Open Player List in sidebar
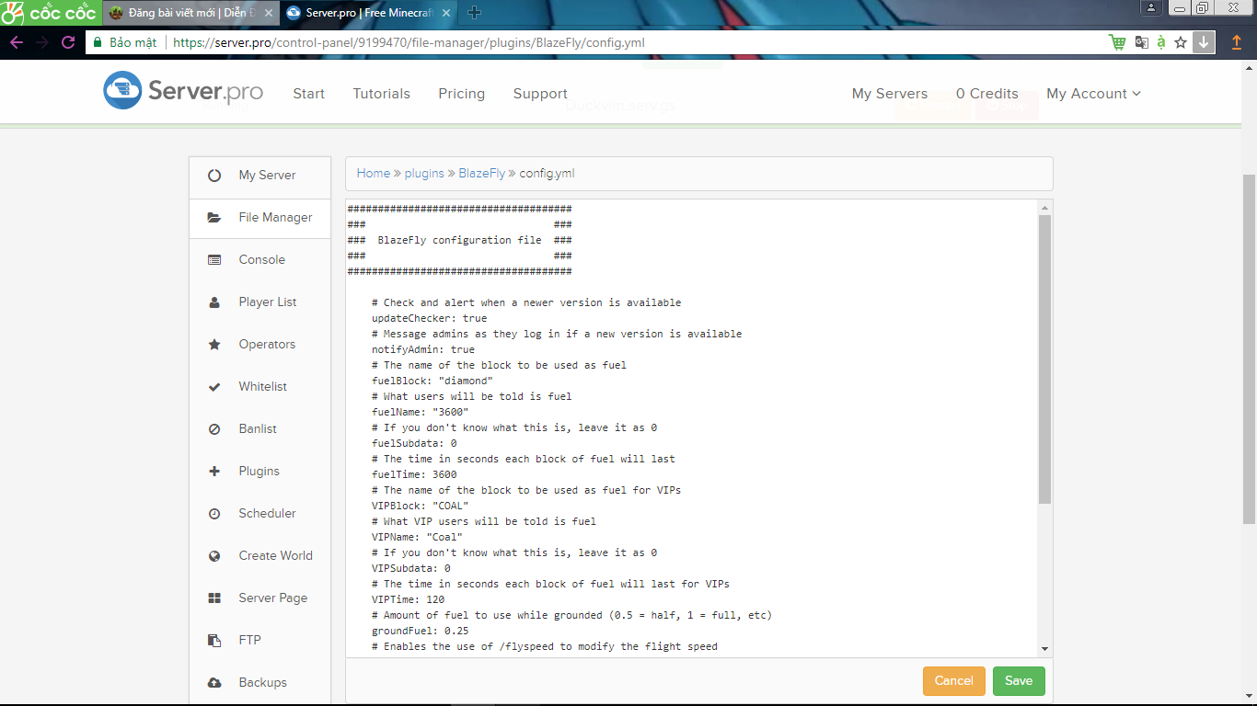This screenshot has height=706, width=1257. pyautogui.click(x=259, y=302)
